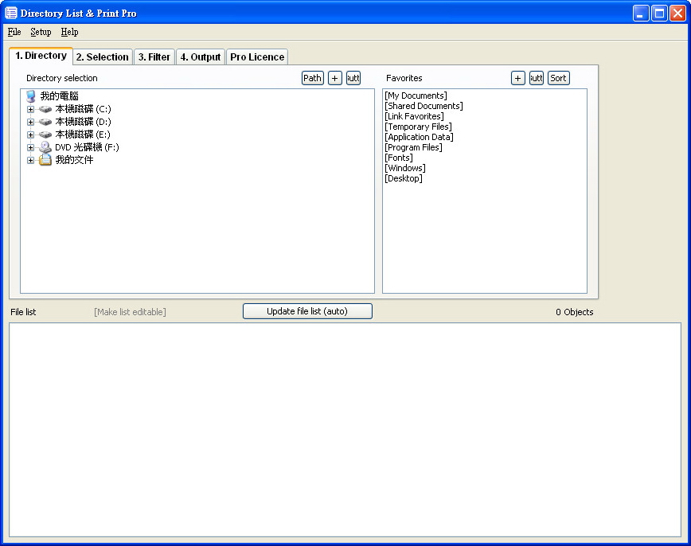
Task: Click the Make list editable link
Action: [130, 312]
